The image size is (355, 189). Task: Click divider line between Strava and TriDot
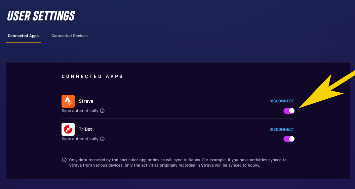pyautogui.click(x=178, y=118)
